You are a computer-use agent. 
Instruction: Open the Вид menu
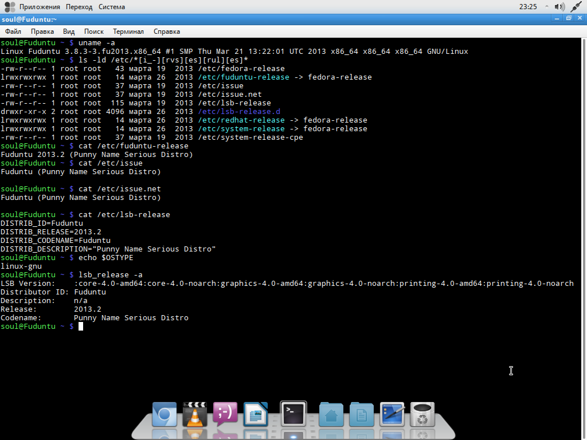69,32
